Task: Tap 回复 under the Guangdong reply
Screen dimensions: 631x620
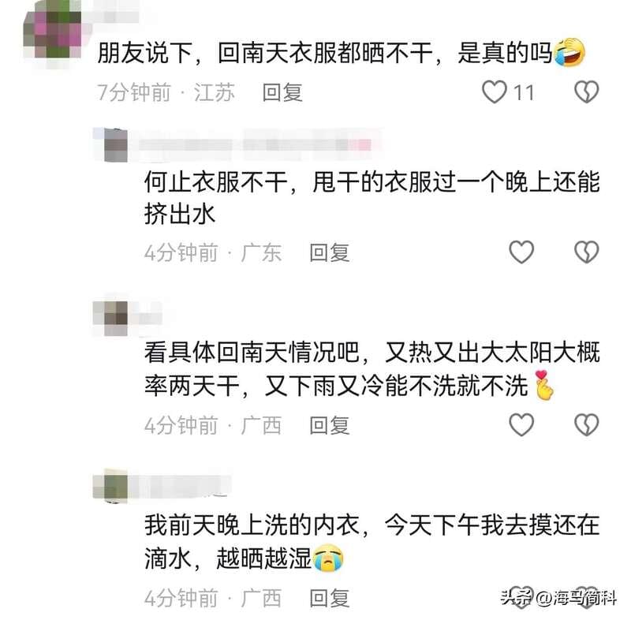Action: point(330,252)
